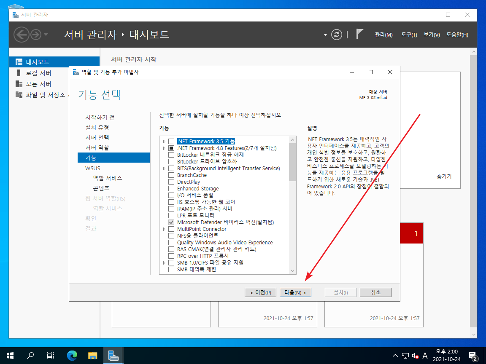The height and width of the screenshot is (364, 486).
Task: Check RPC over HTTP 프록시 checkbox
Action: pos(171,256)
